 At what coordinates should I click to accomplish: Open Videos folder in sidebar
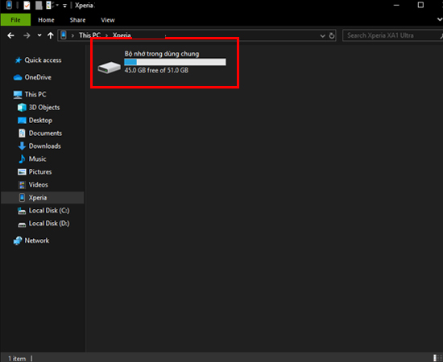tap(33, 185)
